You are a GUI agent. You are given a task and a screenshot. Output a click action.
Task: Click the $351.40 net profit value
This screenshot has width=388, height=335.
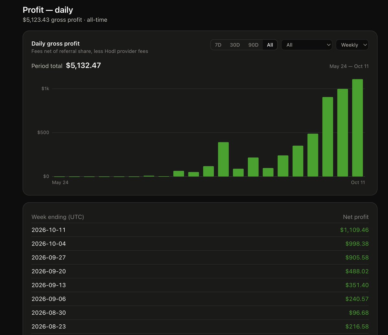[x=357, y=285]
